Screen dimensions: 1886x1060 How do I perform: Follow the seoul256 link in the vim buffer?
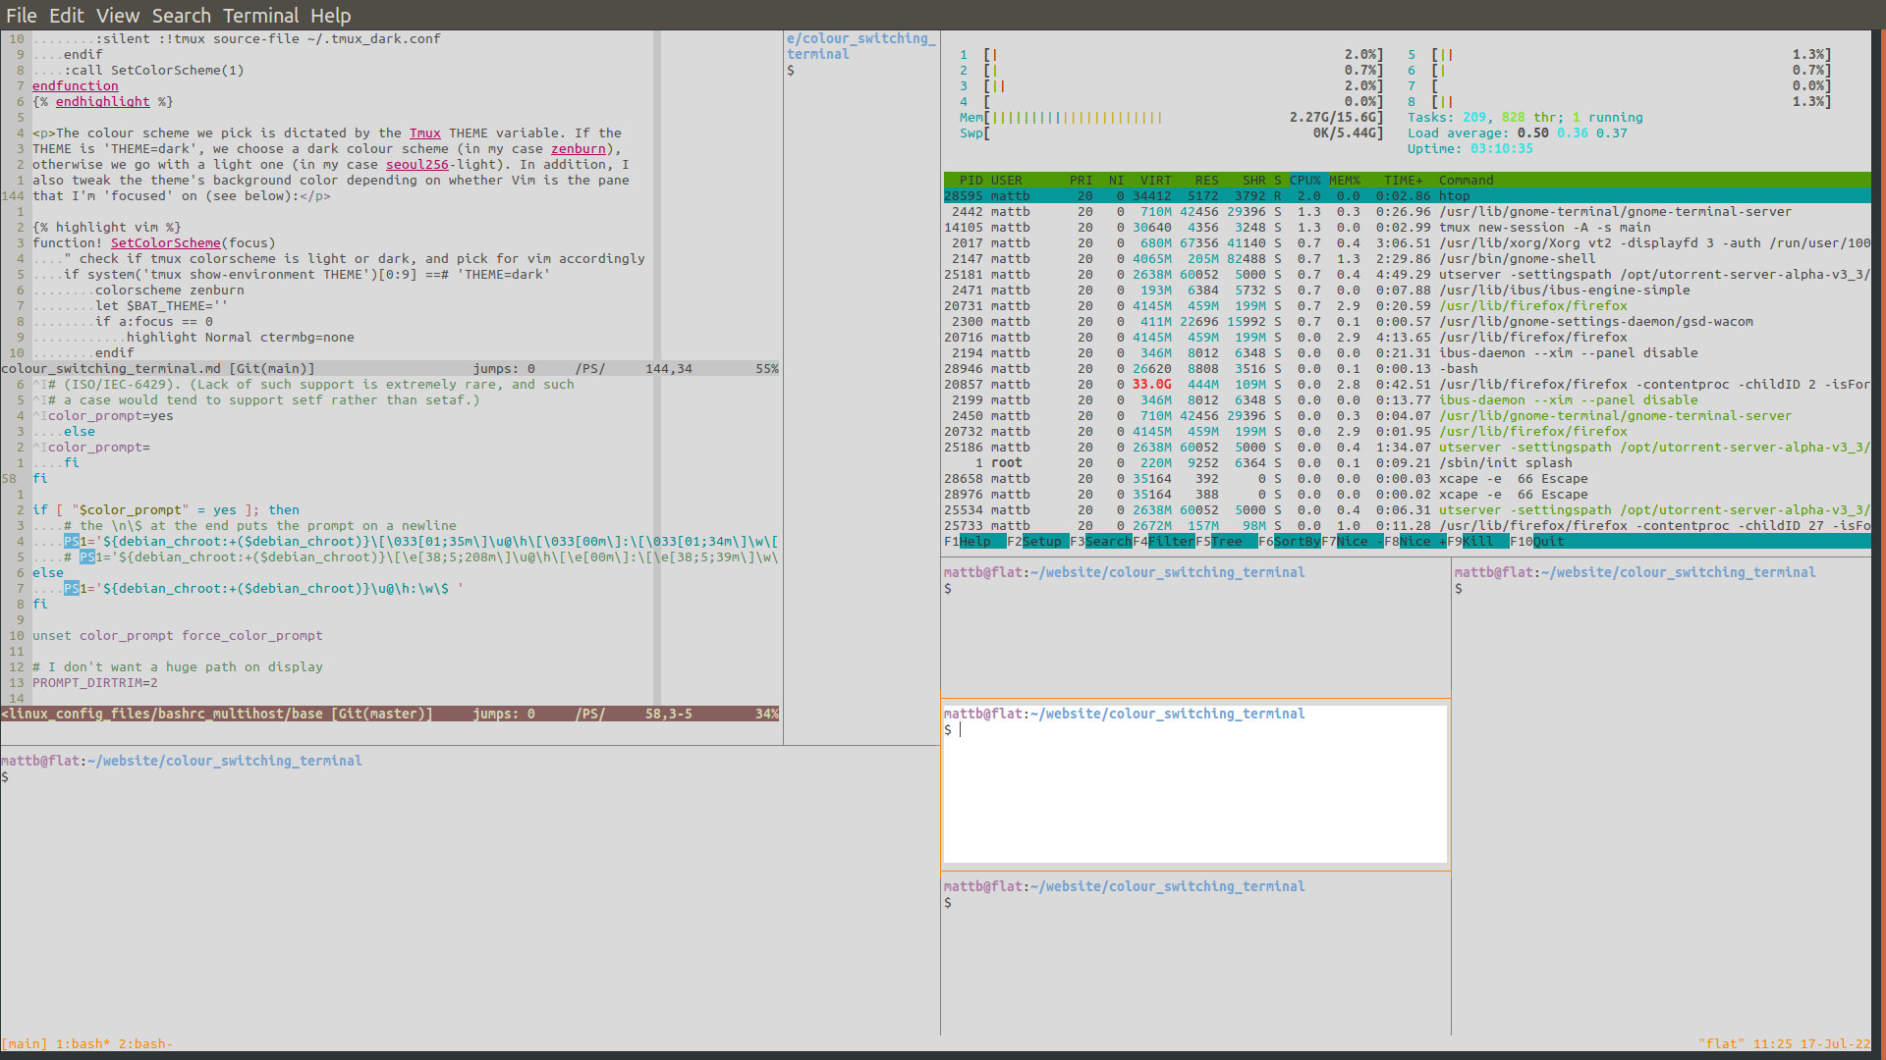pos(416,164)
